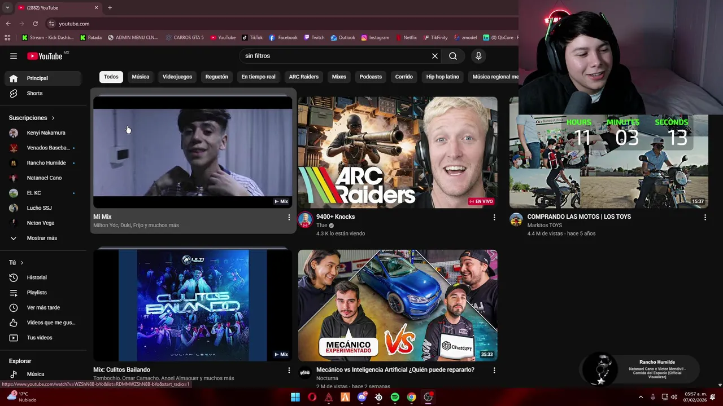Open Lucho SSJ subscription channel
The height and width of the screenshot is (406, 723).
(43, 208)
